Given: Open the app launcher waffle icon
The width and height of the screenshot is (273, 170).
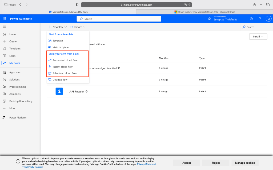Looking at the screenshot, I should (x=4, y=19).
